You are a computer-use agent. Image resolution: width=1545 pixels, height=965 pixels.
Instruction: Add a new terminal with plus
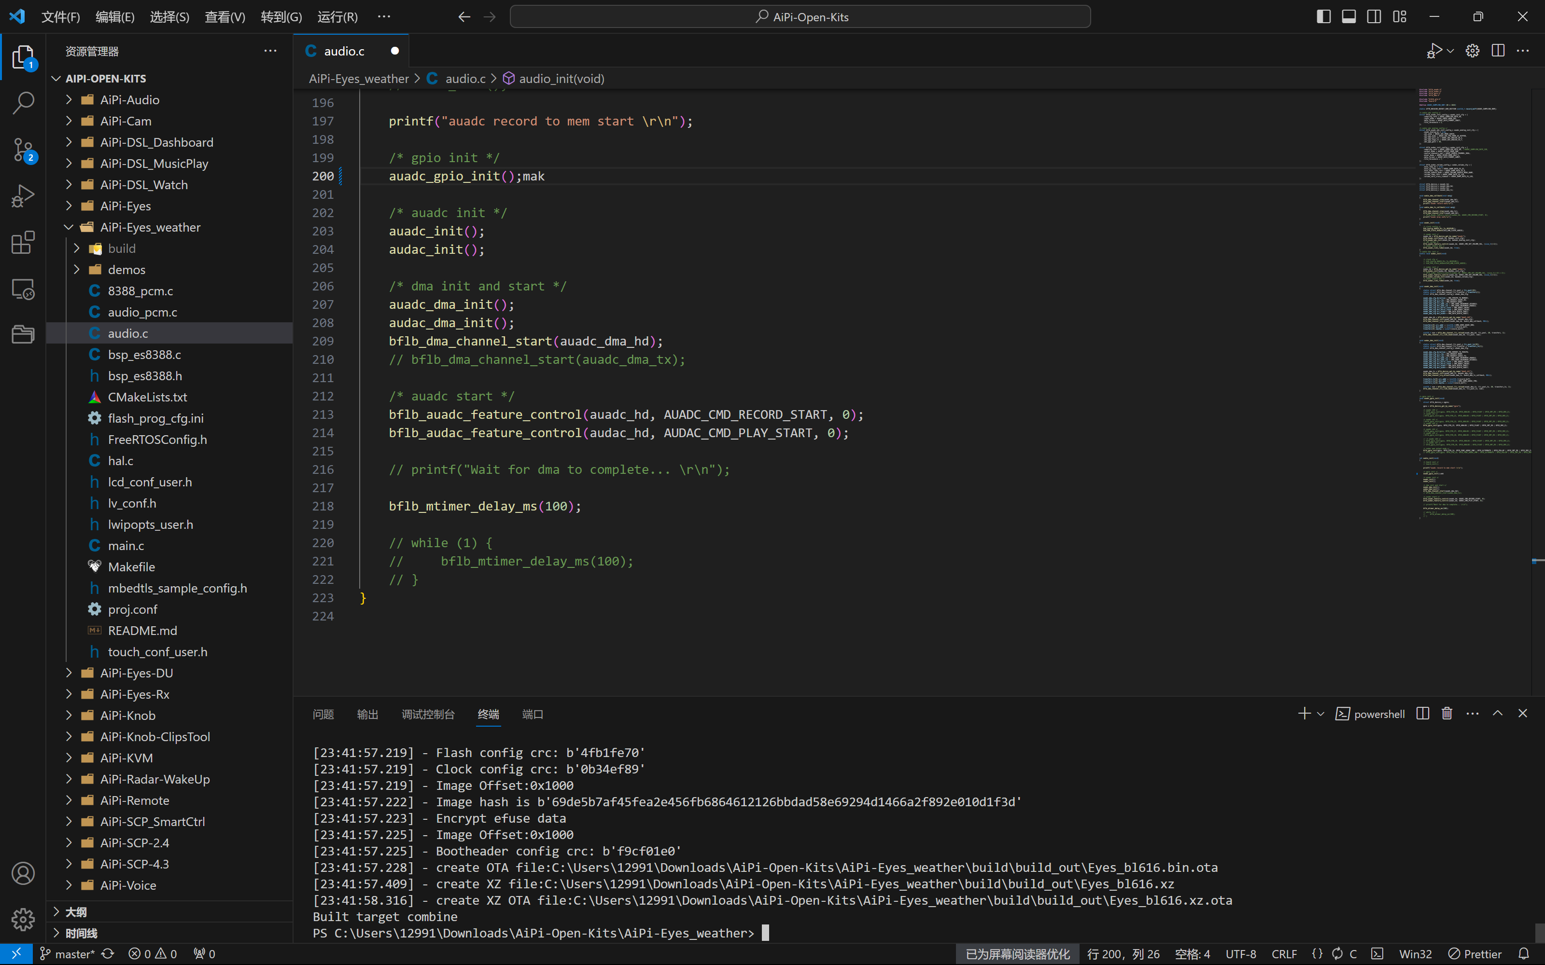(x=1304, y=714)
